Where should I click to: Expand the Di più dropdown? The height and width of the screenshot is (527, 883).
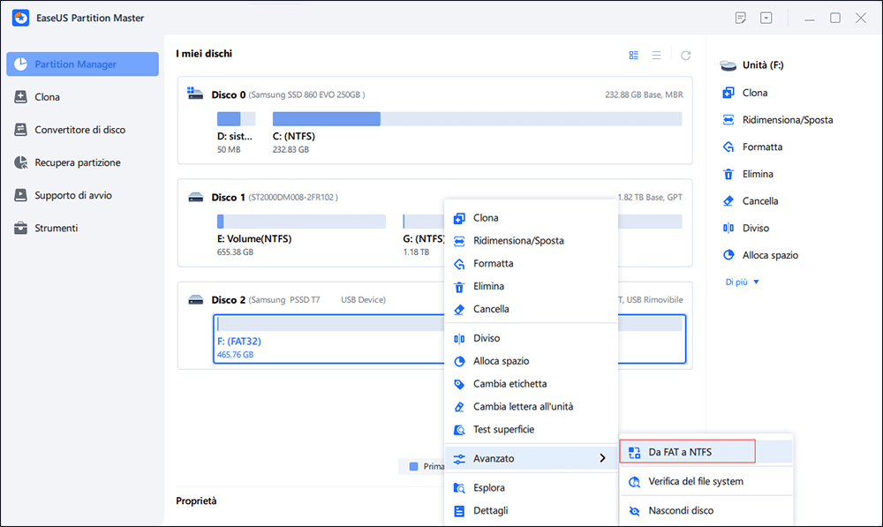[x=743, y=282]
